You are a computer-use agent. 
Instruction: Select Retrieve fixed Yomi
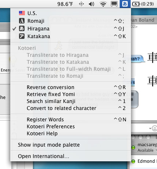(71, 94)
